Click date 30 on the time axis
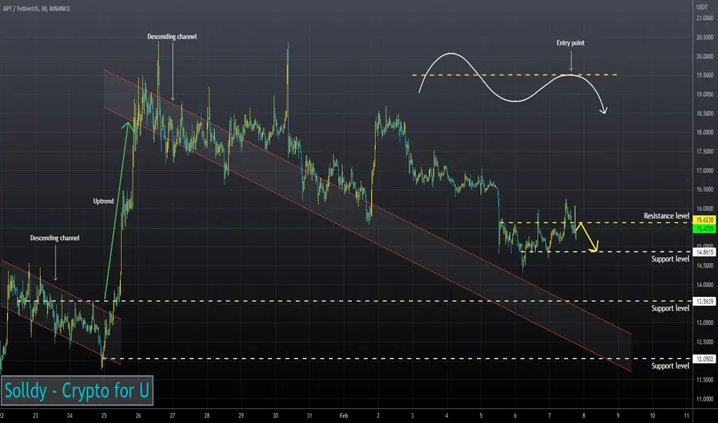The height and width of the screenshot is (423, 718). point(275,415)
